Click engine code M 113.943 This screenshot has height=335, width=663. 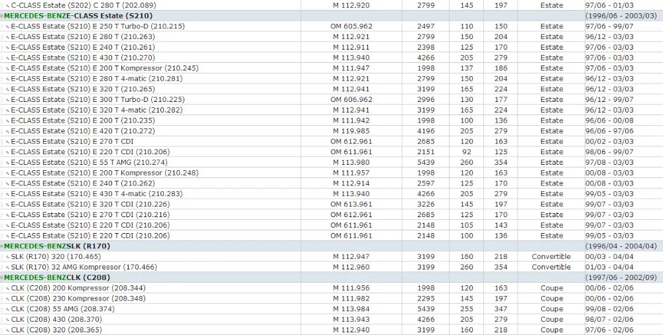[x=351, y=320]
